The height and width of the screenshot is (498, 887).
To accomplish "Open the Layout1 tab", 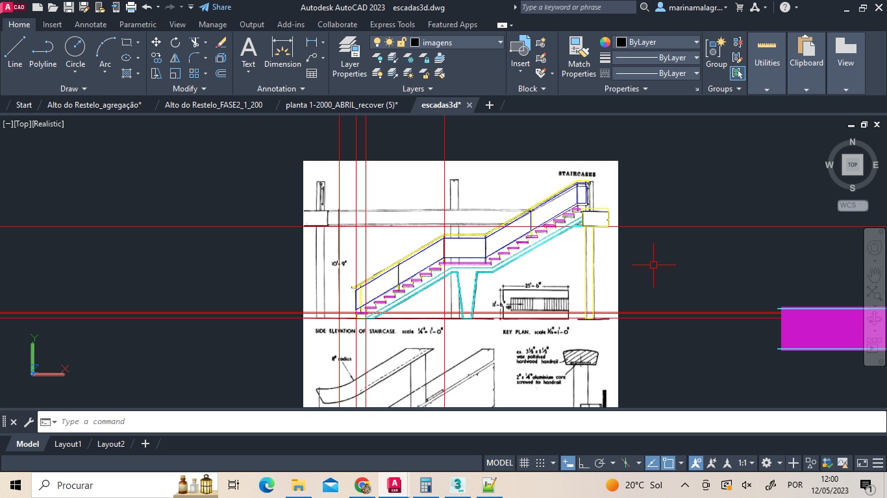I will coord(68,444).
